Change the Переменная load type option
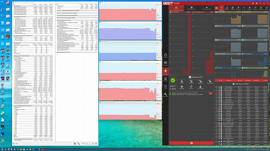Screen dimensions: 270x151 209,82
